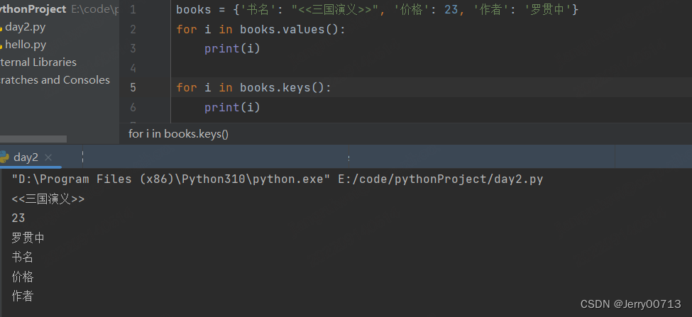Click console output '作者'
This screenshot has width=692, height=317.
23,296
